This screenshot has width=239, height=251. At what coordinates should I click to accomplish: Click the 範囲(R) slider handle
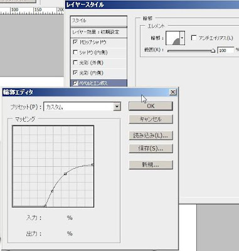[x=213, y=51]
